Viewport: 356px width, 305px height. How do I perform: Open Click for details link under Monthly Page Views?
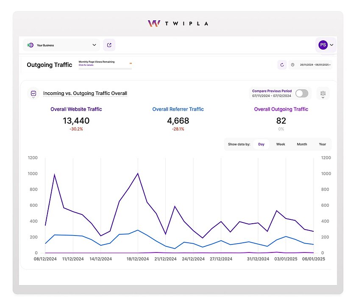(86, 66)
